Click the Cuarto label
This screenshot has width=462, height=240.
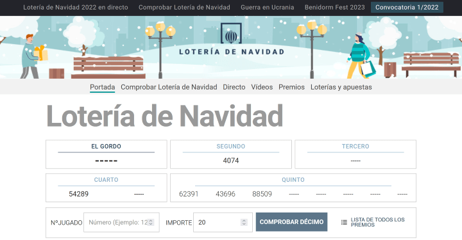(106, 180)
